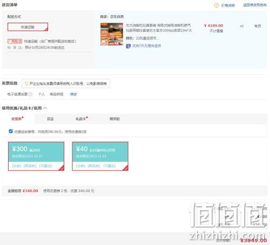Image resolution: width=270 pixels, height=245 pixels.
Task: Toggle the ¥300 coupon card
Action: click(x=36, y=156)
